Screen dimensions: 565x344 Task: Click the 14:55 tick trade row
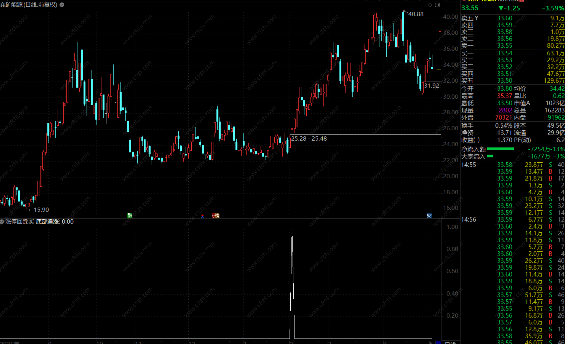coord(468,165)
